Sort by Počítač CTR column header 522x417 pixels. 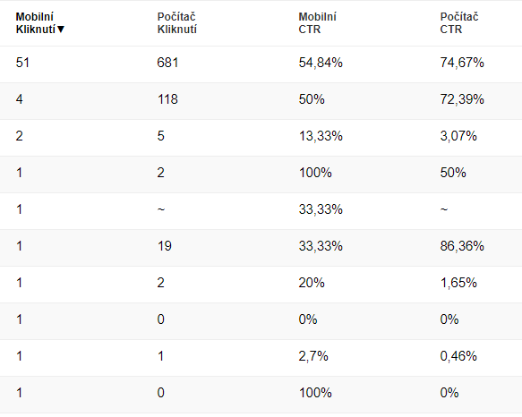coord(459,23)
